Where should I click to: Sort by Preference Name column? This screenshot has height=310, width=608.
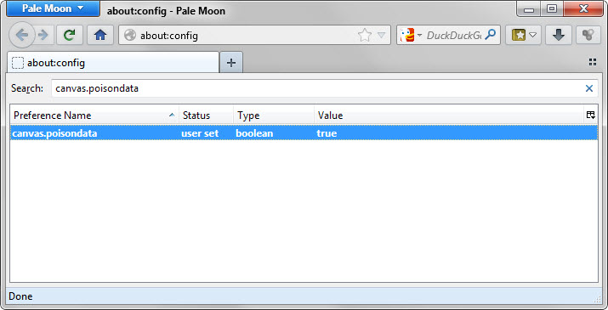point(94,116)
